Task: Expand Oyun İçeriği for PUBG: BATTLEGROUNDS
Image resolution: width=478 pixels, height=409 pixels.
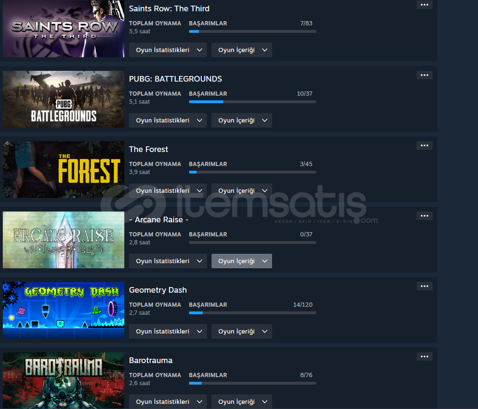Action: (x=242, y=121)
